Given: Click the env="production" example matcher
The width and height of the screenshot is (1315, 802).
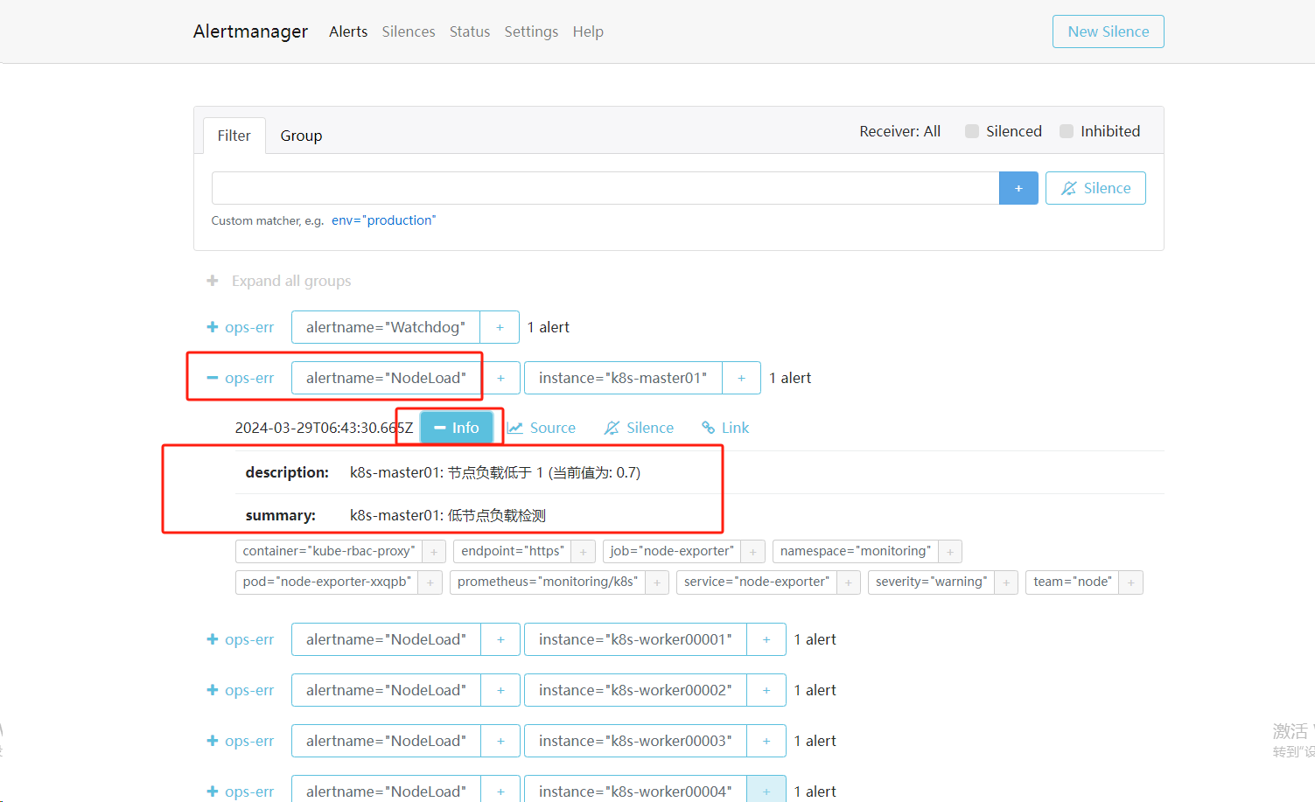Looking at the screenshot, I should (383, 220).
